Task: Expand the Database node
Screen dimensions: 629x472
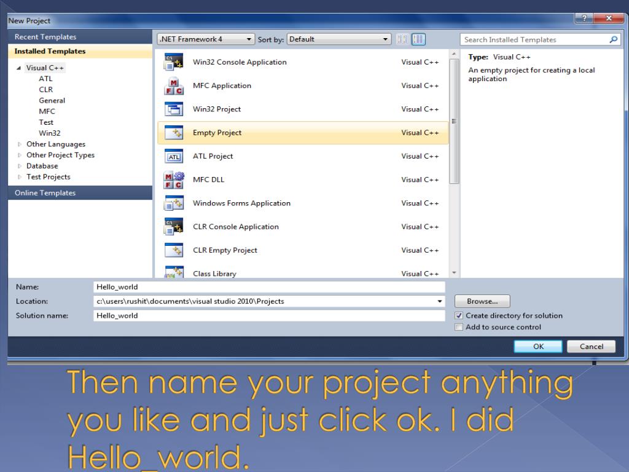Action: pyautogui.click(x=19, y=166)
